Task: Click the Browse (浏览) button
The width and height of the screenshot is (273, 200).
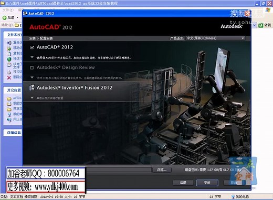Action: click(162, 169)
